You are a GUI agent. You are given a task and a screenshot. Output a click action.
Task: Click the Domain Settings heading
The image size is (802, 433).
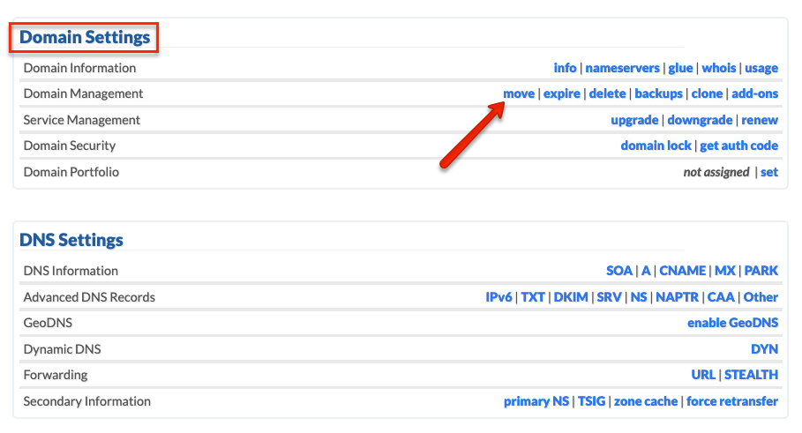(85, 37)
